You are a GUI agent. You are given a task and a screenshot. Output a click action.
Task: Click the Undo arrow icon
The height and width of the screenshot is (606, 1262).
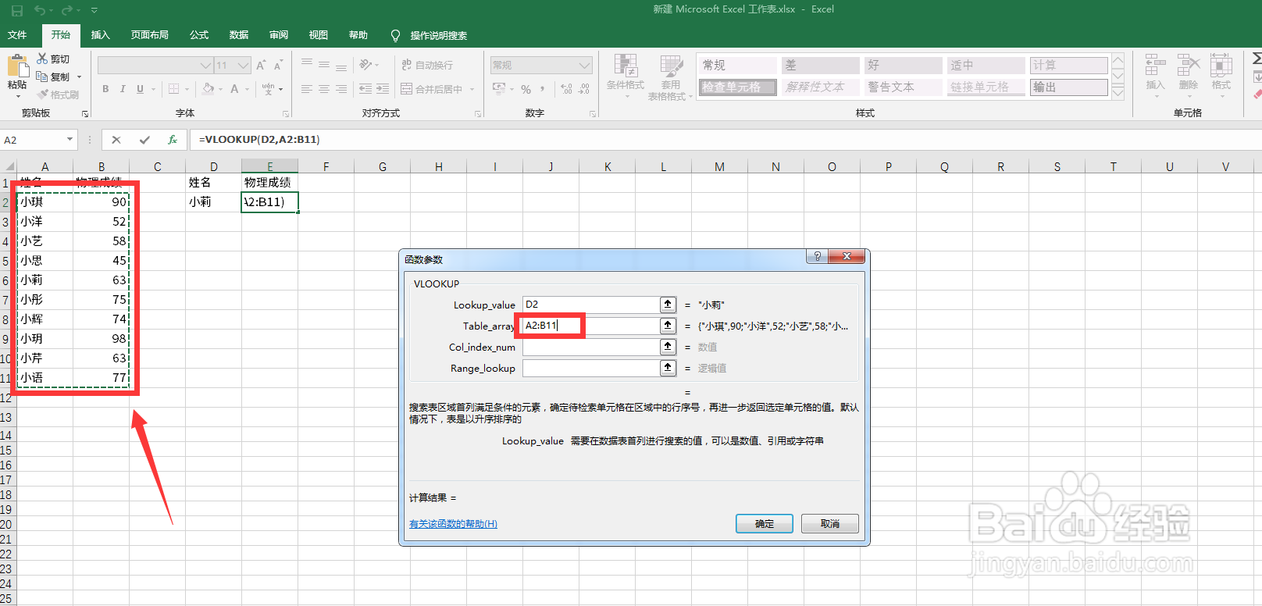(40, 10)
